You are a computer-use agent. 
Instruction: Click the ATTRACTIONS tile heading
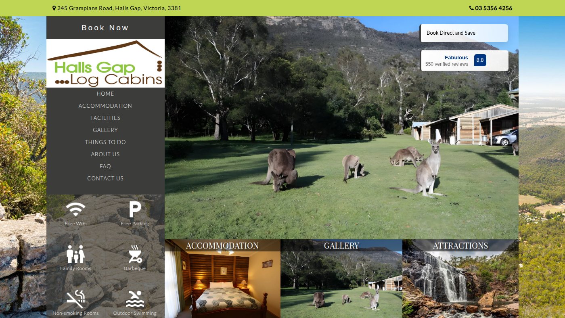pos(460,246)
